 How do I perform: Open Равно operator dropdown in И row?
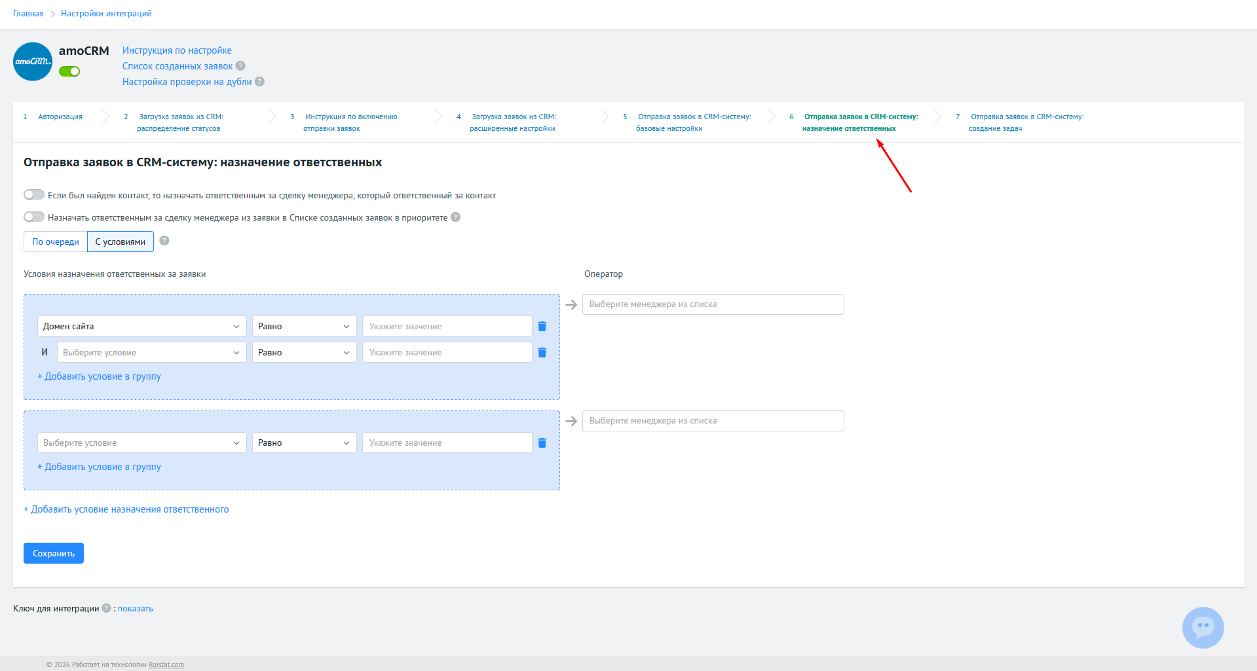point(305,352)
